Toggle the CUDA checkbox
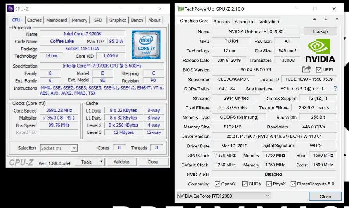349x208 pixels. coord(245,184)
